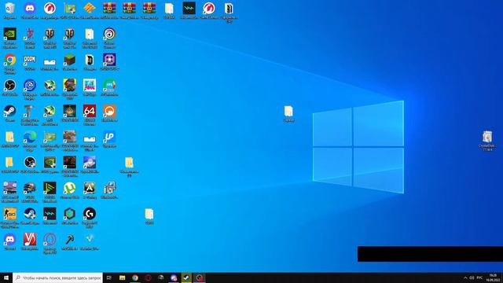
Task: Select the green FPS Monitor icon
Action: pyautogui.click(x=109, y=86)
